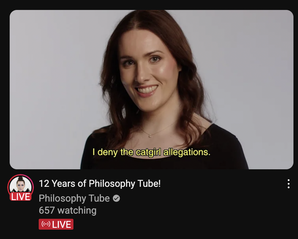Click the '657 watching' viewer count
Screen dimensions: 298x239
[68, 210]
